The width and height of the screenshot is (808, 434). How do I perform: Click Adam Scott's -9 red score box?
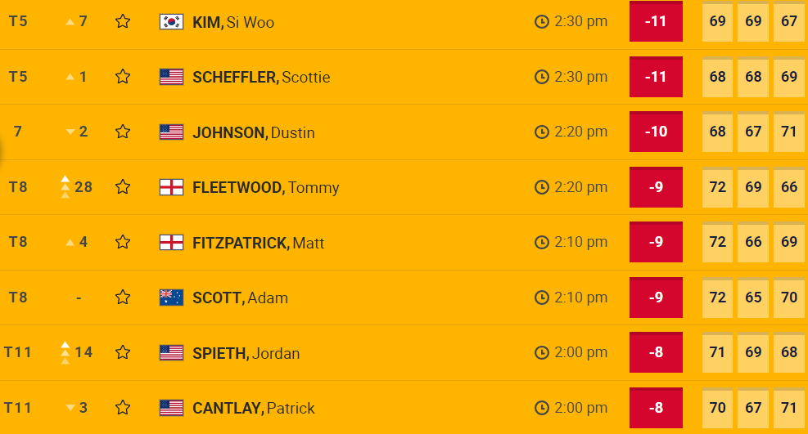tap(656, 298)
